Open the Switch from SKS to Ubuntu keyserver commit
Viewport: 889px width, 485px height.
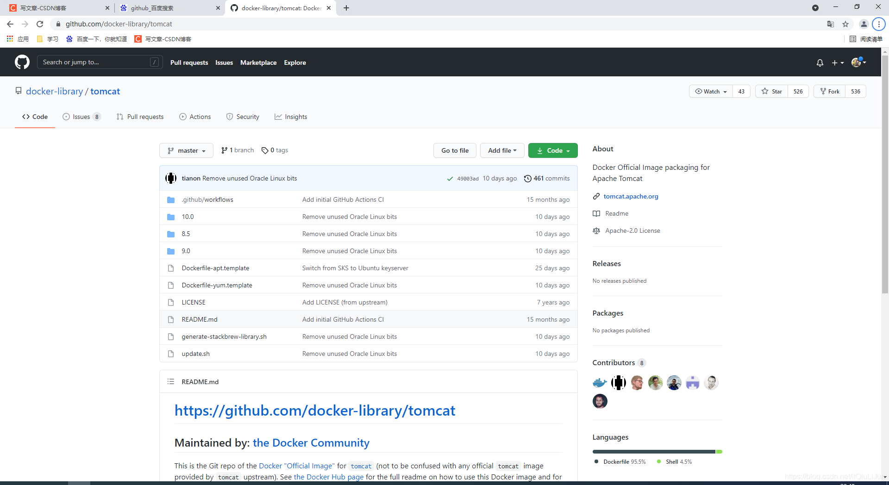point(355,268)
